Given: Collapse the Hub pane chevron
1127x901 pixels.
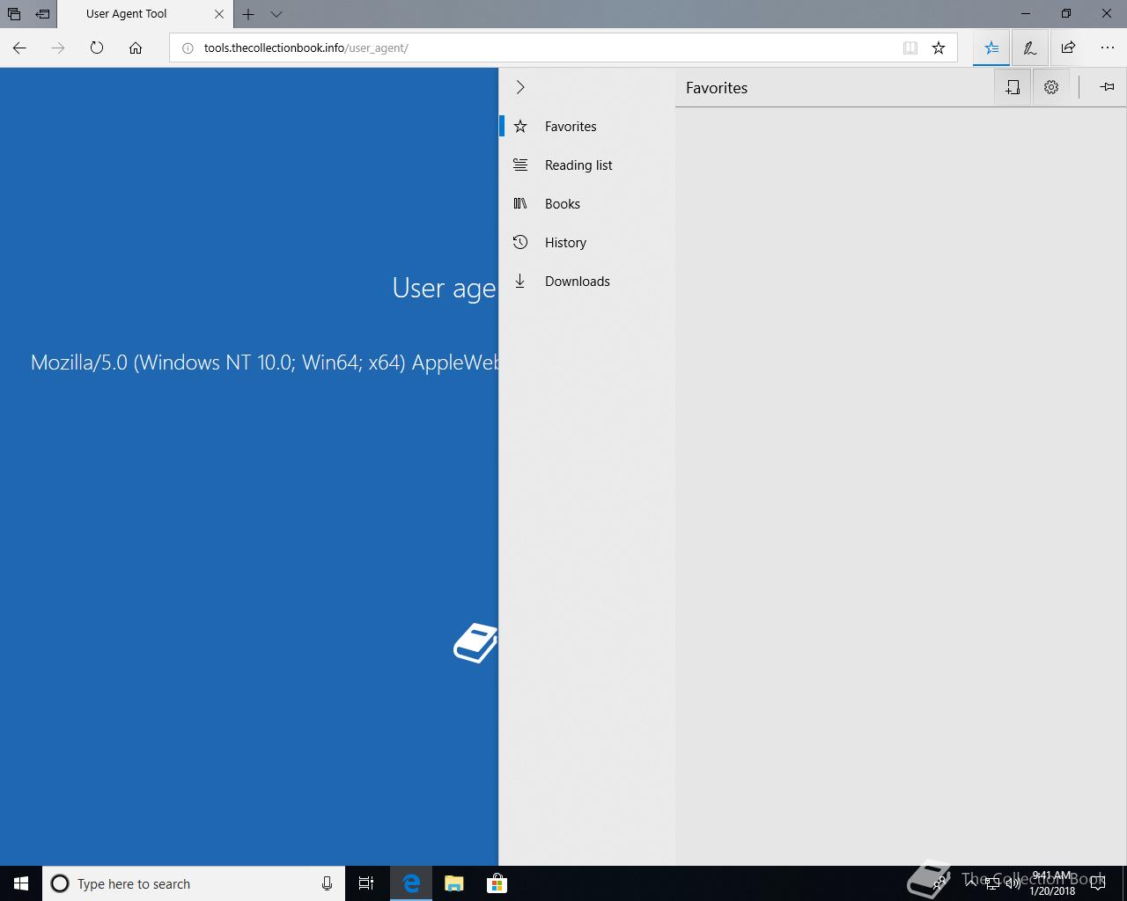Looking at the screenshot, I should (520, 87).
